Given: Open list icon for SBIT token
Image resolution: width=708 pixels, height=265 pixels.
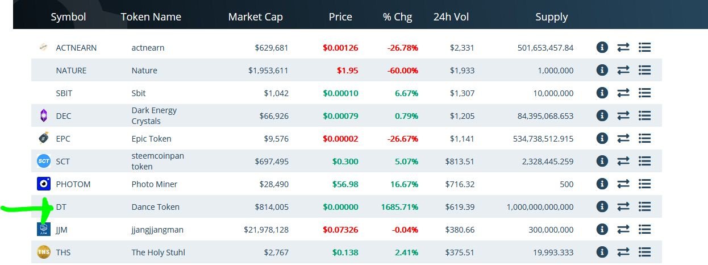Looking at the screenshot, I should [x=644, y=93].
